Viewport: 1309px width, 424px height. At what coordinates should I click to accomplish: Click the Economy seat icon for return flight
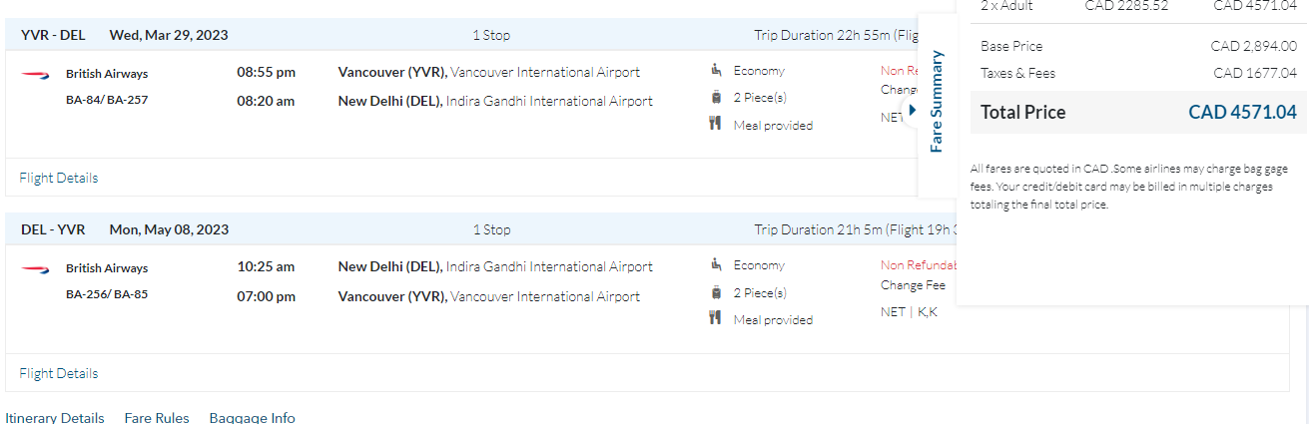click(716, 264)
